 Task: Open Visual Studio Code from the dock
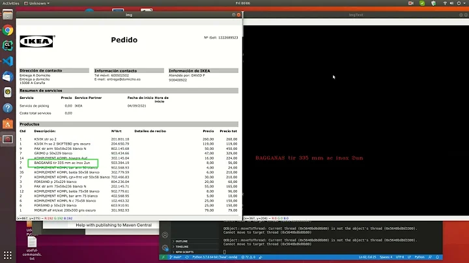point(7,61)
